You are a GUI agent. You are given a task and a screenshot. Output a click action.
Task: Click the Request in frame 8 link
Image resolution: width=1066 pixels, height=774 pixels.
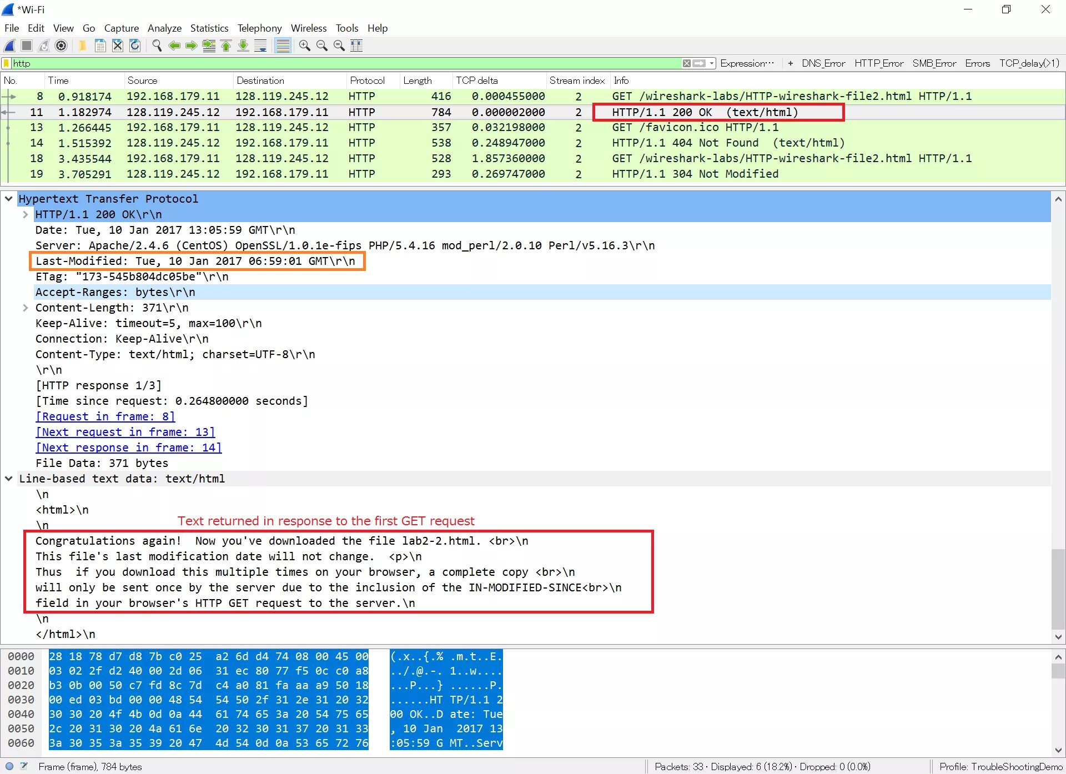tap(105, 416)
